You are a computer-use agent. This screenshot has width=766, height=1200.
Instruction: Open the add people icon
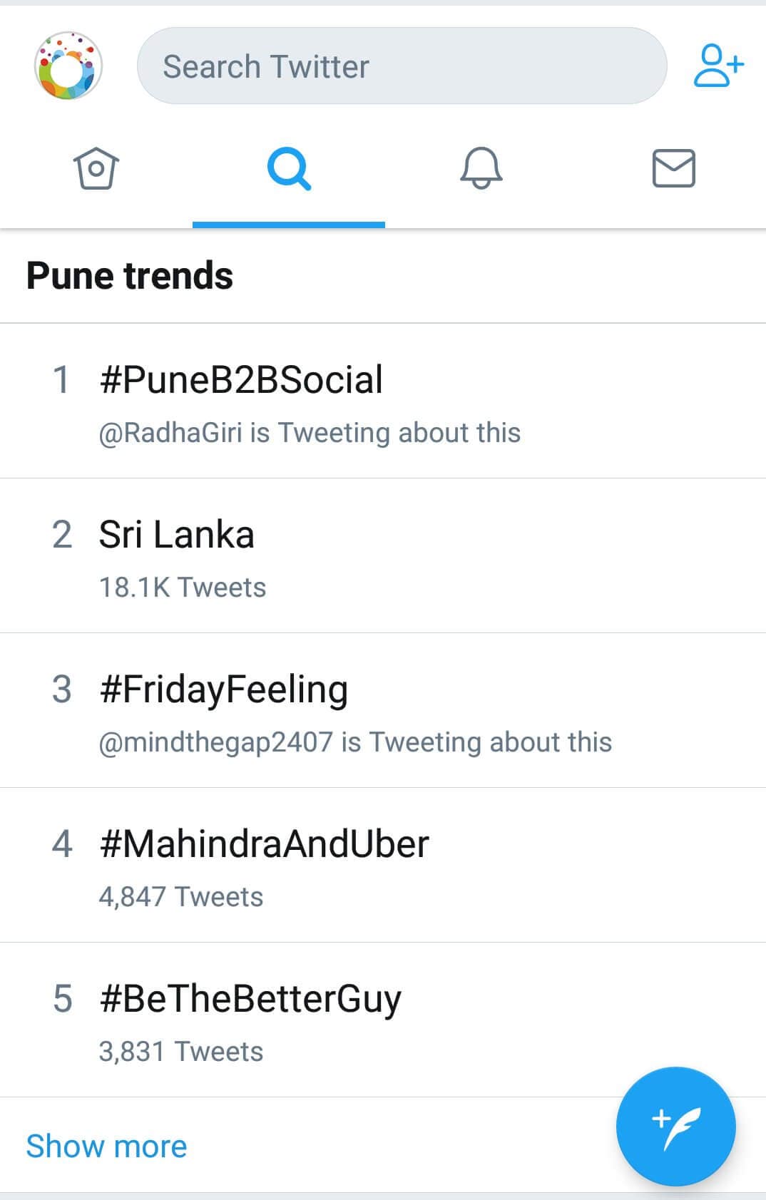pos(718,66)
